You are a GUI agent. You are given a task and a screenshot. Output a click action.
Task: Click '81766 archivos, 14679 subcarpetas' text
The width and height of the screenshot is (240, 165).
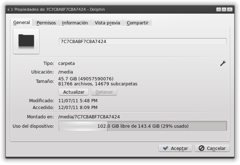(x=98, y=84)
